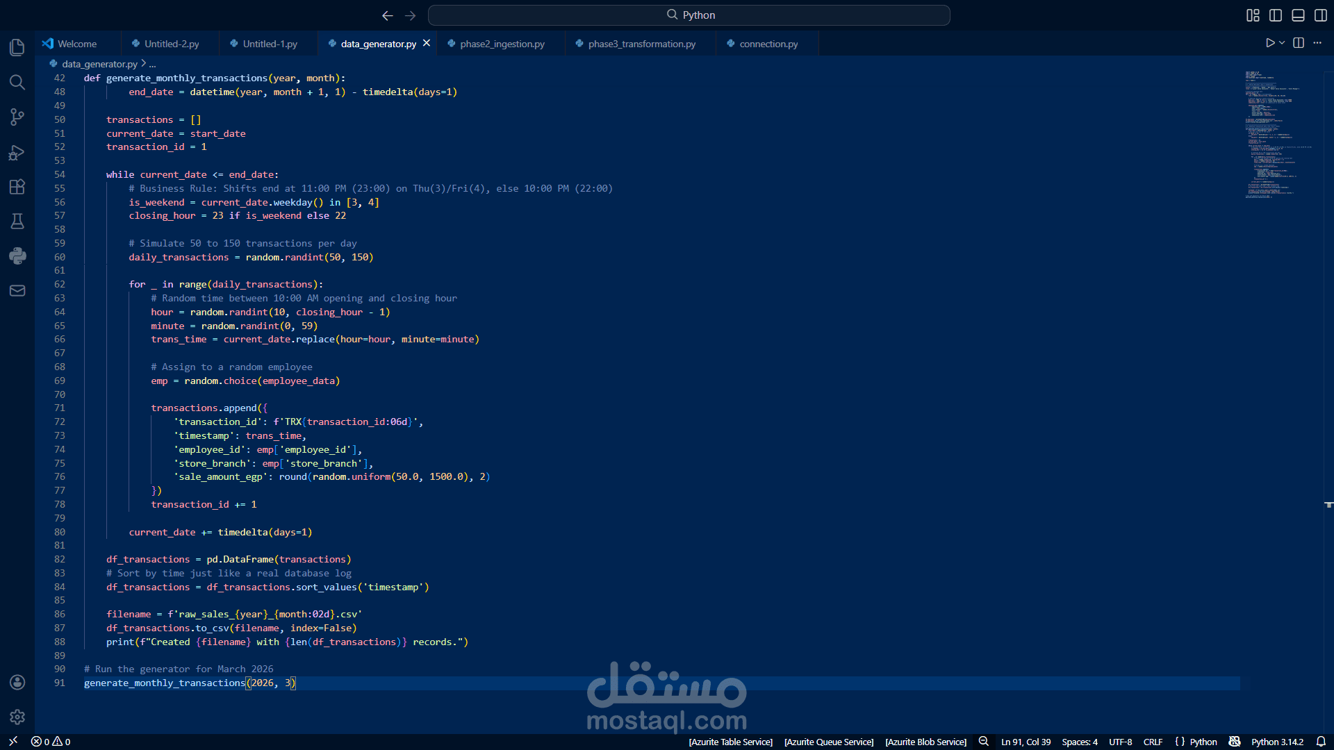Toggle the primary side bar layout
This screenshot has height=750, width=1334.
coord(1276,15)
